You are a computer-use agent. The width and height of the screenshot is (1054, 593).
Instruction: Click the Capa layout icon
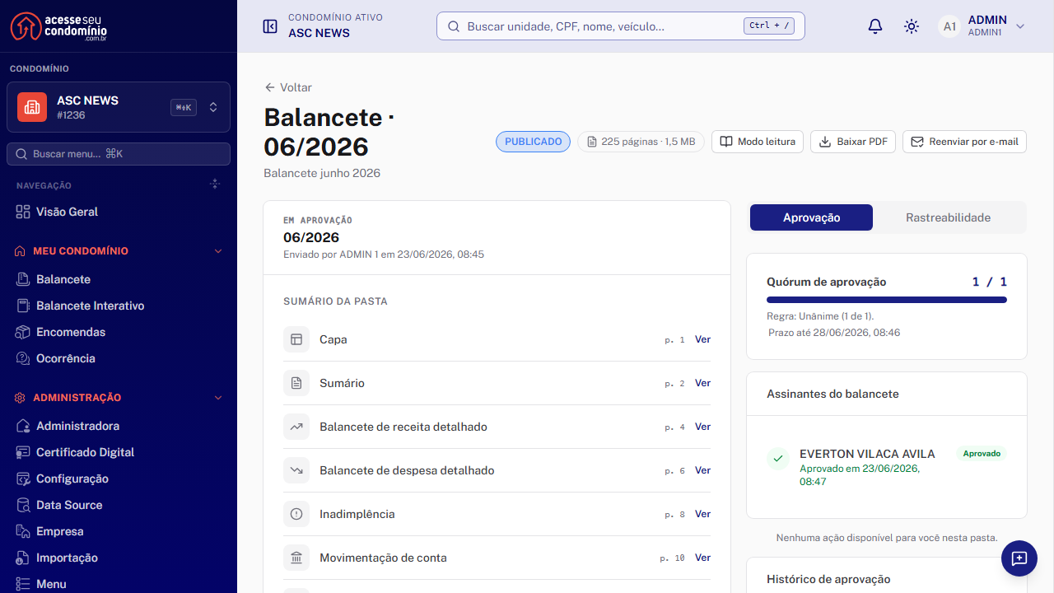296,339
